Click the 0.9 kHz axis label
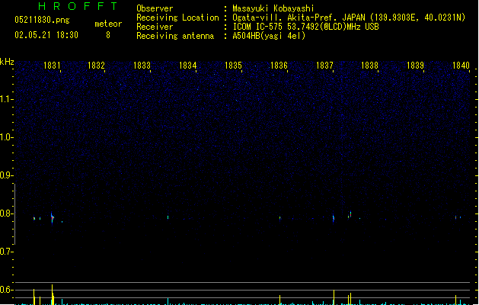The image size is (479, 305). click(6, 175)
